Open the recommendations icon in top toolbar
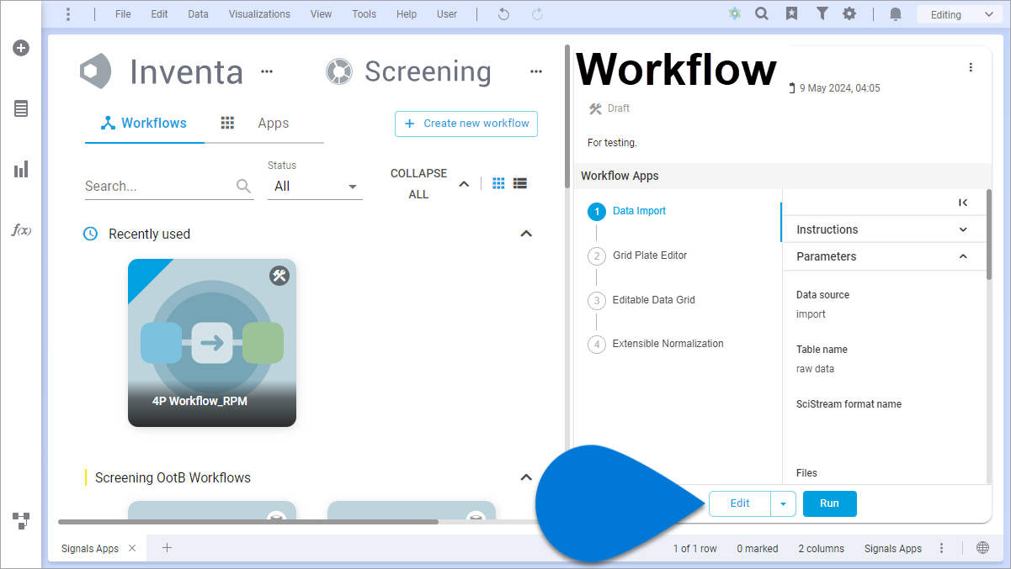Screen dimensions: 1011x569 (735, 14)
